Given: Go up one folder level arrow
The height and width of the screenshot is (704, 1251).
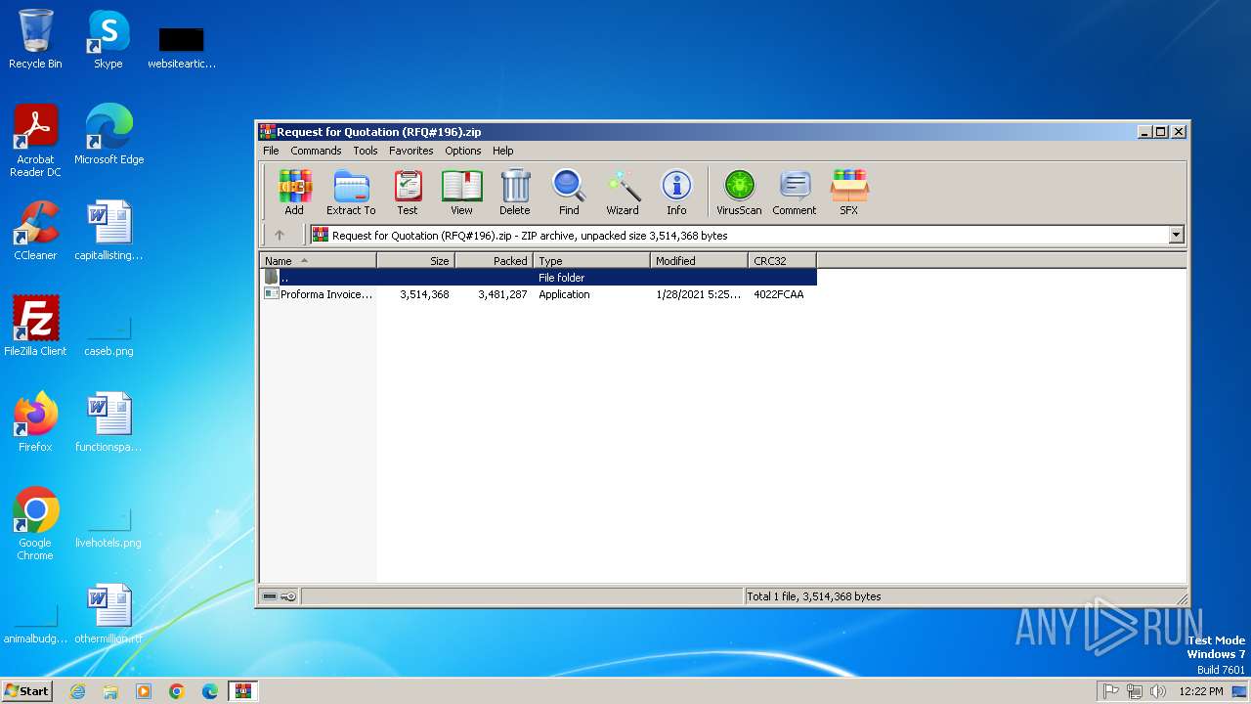Looking at the screenshot, I should (280, 235).
